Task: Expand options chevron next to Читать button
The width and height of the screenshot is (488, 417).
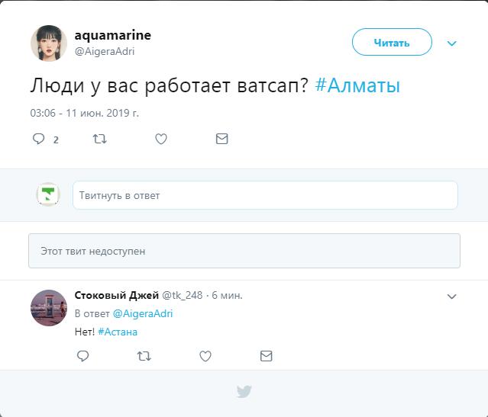Action: tap(451, 43)
